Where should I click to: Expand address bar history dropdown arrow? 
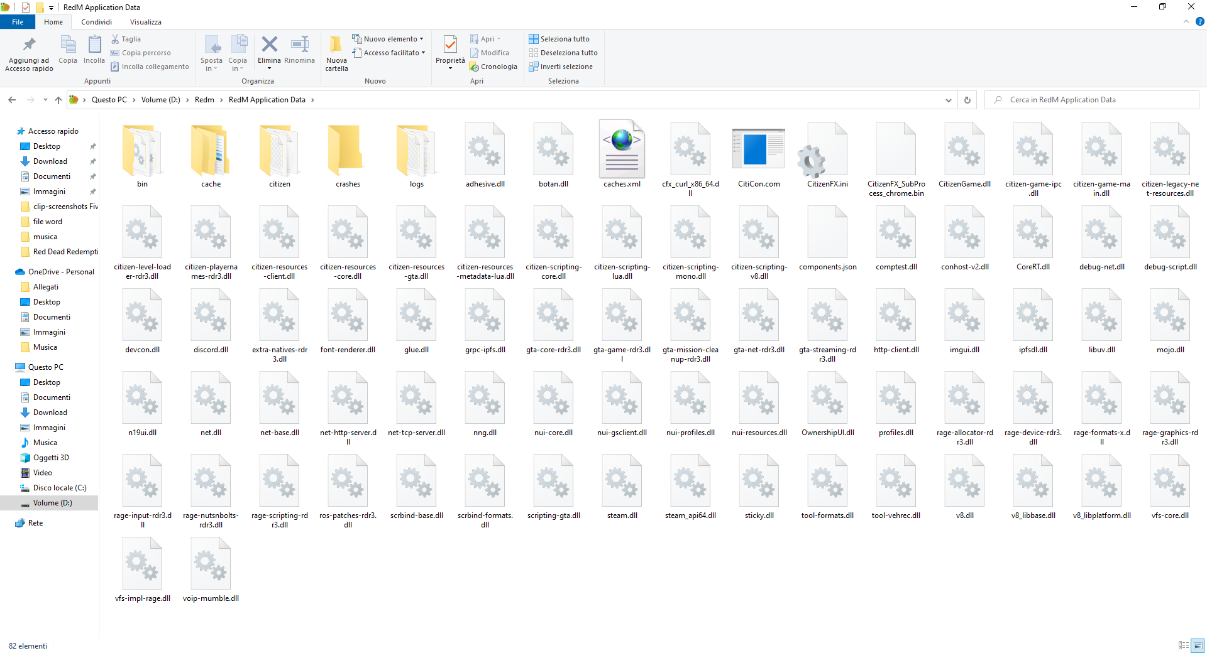click(x=948, y=100)
